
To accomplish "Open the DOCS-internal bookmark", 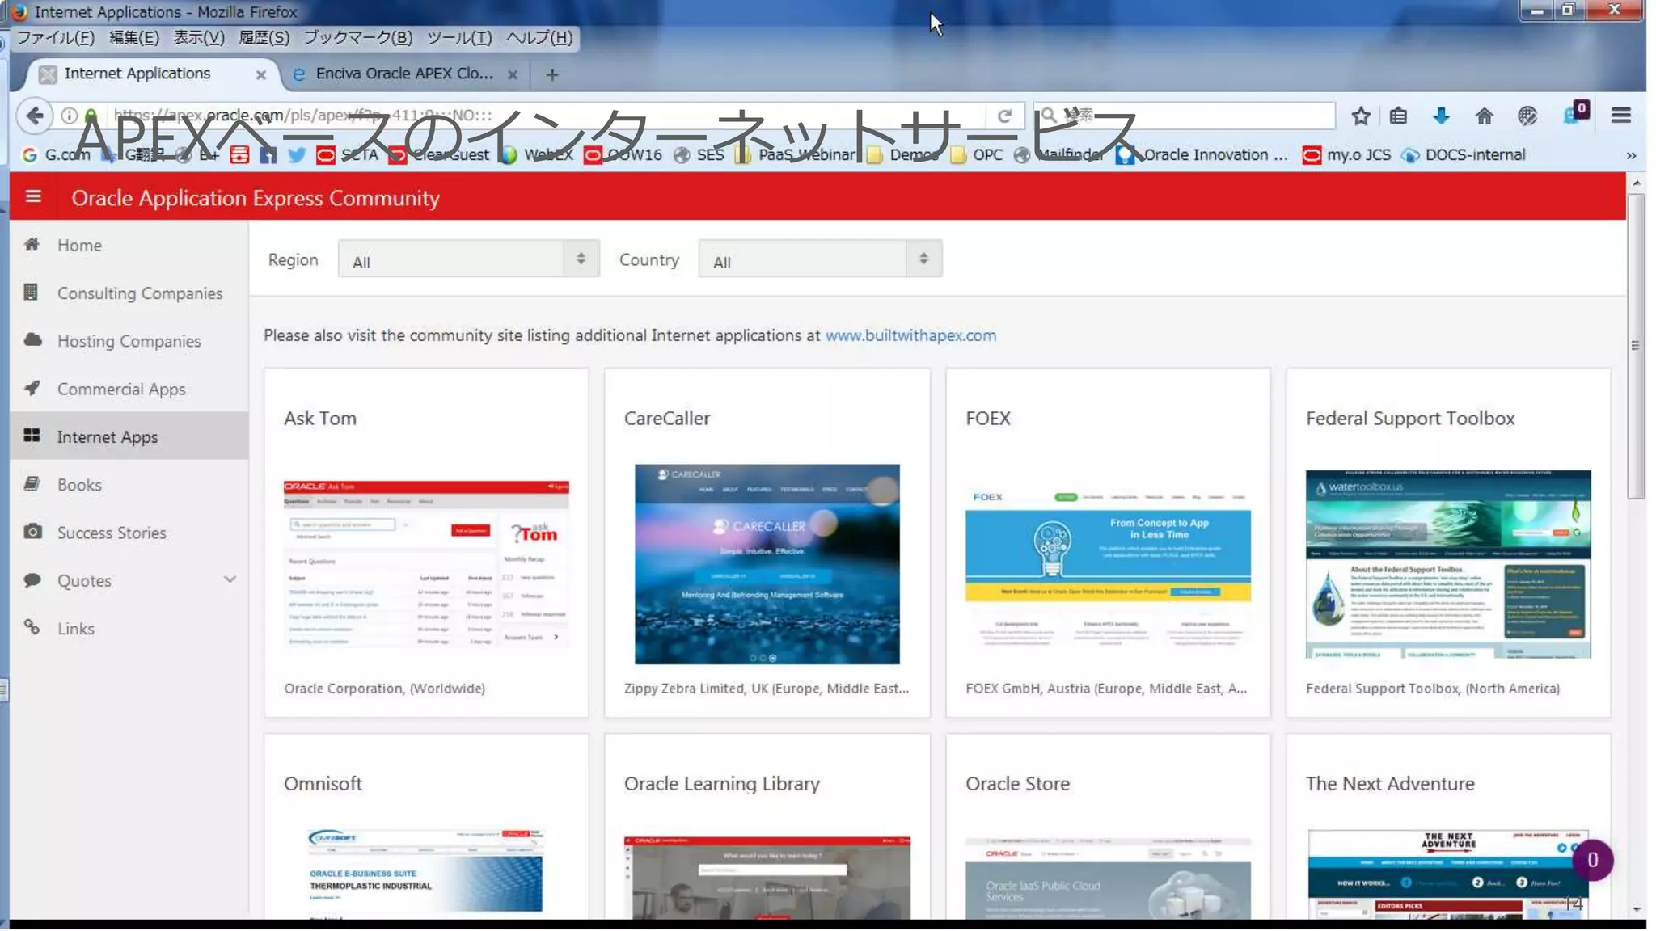I will (1464, 154).
